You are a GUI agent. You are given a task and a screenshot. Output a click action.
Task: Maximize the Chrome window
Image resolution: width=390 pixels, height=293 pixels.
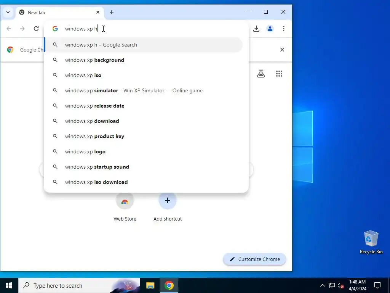click(x=265, y=12)
